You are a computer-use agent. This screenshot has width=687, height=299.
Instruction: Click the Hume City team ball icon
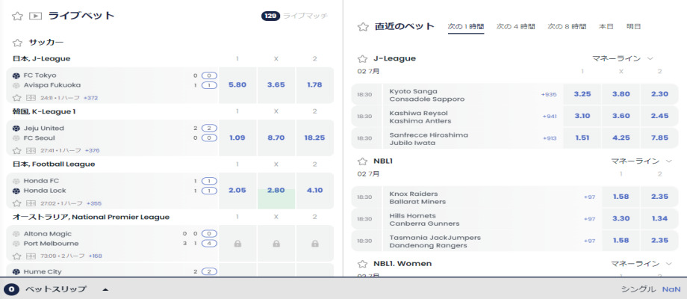(x=16, y=272)
